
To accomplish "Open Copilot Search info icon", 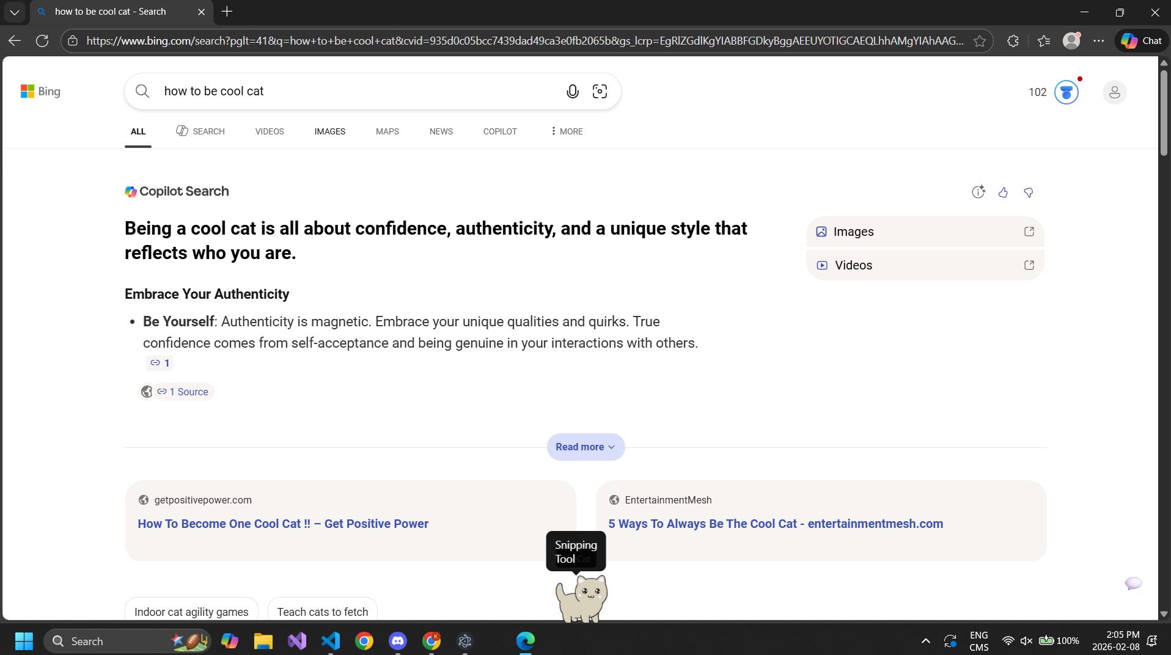I will (978, 192).
